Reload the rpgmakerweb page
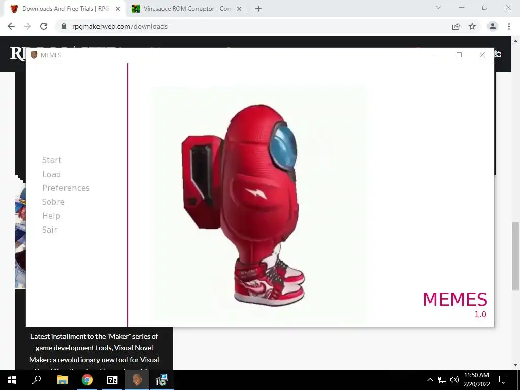Screen dimensions: 520x390 (44, 26)
